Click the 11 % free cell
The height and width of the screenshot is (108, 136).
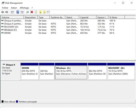tap(112, 27)
